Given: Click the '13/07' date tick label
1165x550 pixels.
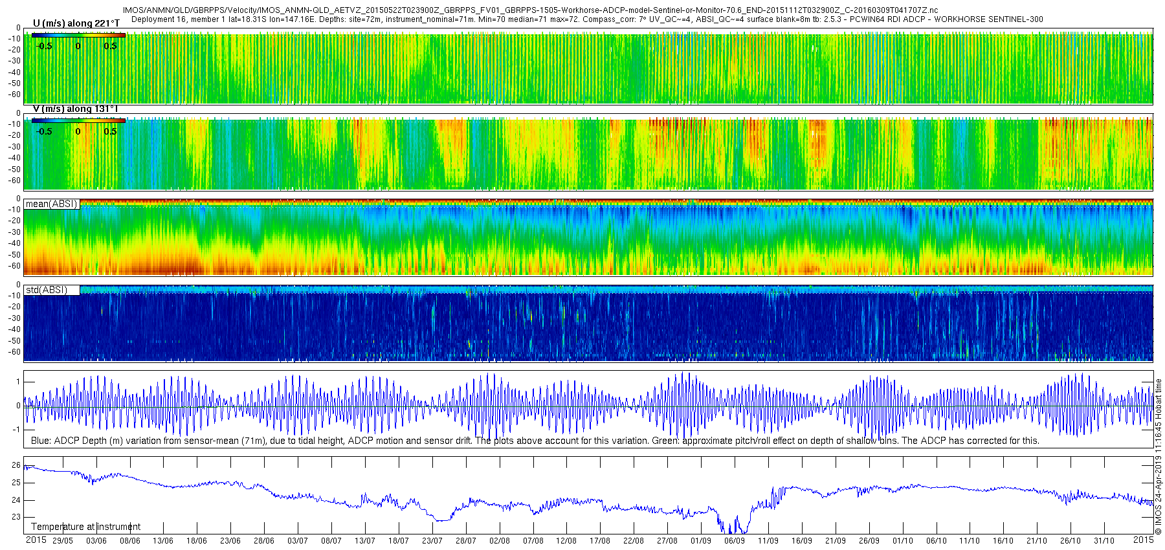Looking at the screenshot, I should pos(365,541).
